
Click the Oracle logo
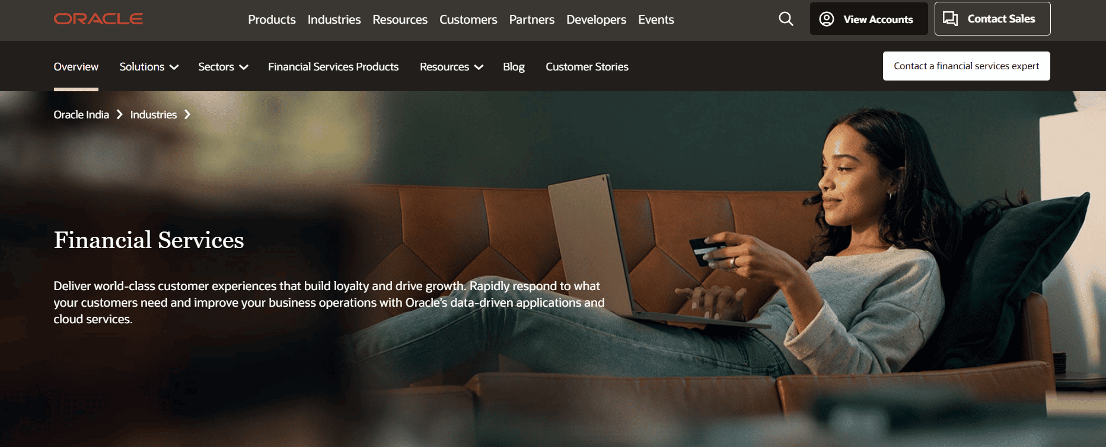(x=98, y=19)
